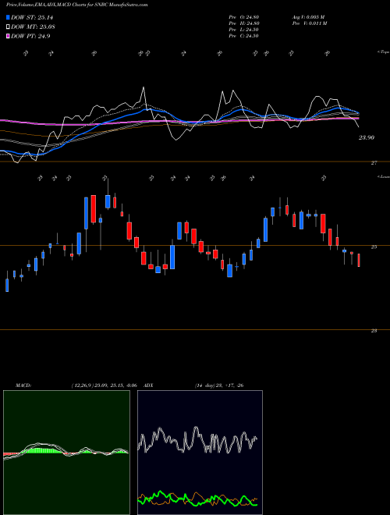
Task: Click the 'Pre L: 24.30' value
Action: click(243, 30)
